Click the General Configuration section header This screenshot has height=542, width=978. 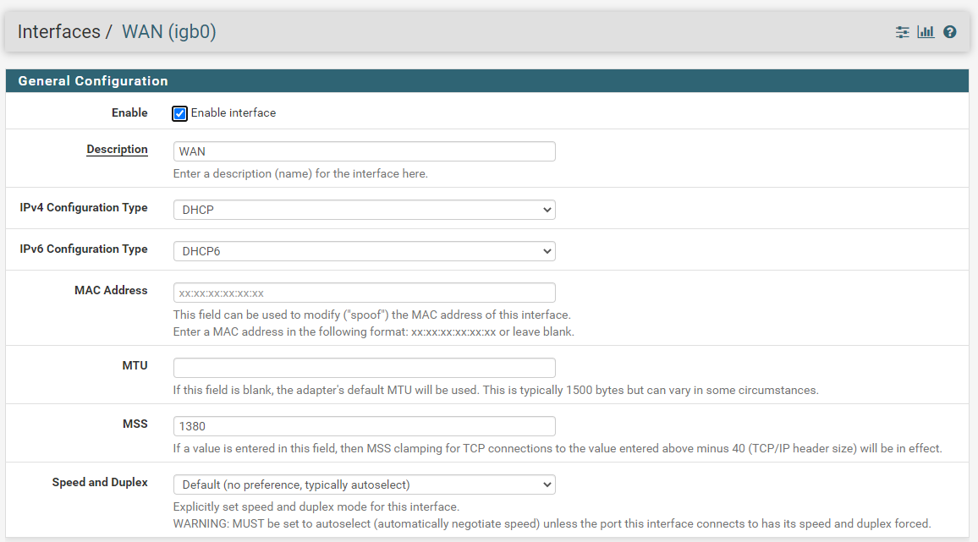[x=93, y=81]
